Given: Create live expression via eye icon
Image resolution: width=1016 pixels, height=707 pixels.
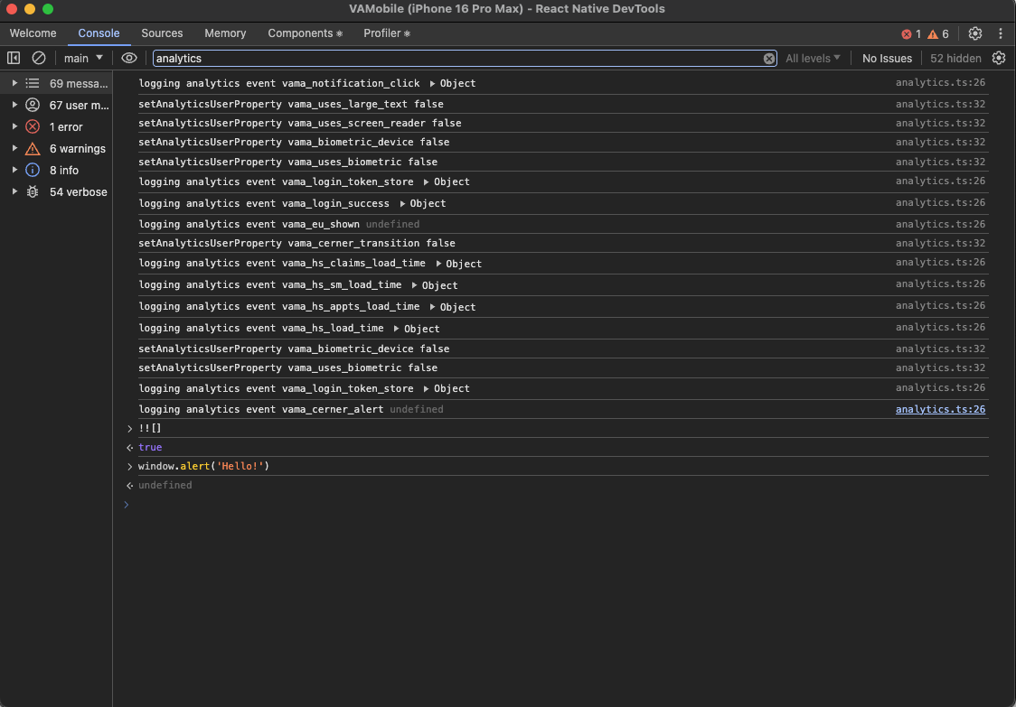Looking at the screenshot, I should pyautogui.click(x=129, y=58).
